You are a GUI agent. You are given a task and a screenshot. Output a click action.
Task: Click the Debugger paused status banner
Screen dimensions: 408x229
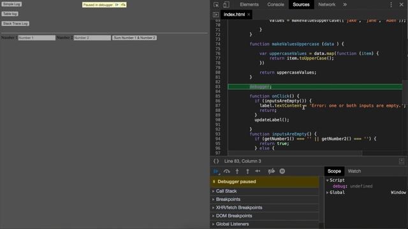point(265,182)
